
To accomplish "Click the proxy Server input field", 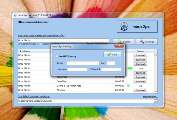I will pos(83,63).
